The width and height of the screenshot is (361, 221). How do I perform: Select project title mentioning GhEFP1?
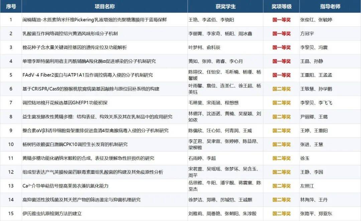[65, 102]
